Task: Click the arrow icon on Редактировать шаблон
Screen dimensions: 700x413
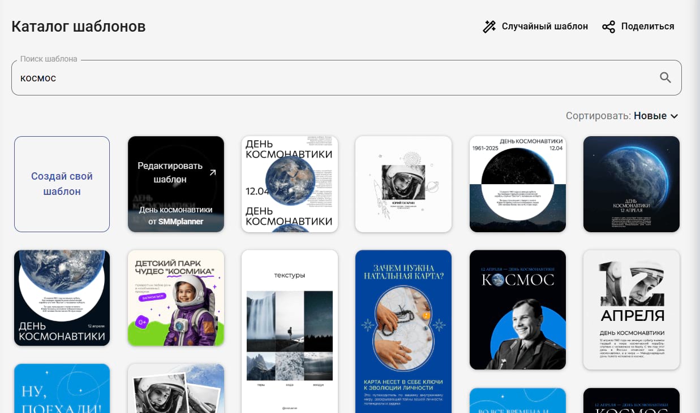Action: pyautogui.click(x=213, y=172)
